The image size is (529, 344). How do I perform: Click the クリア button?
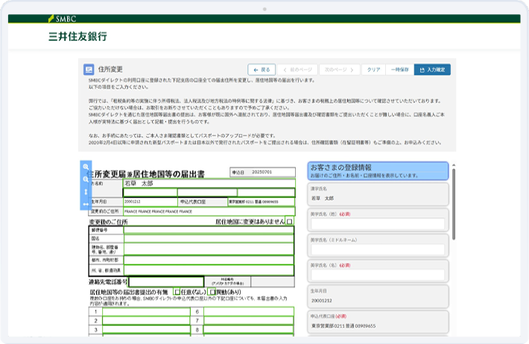tap(373, 70)
